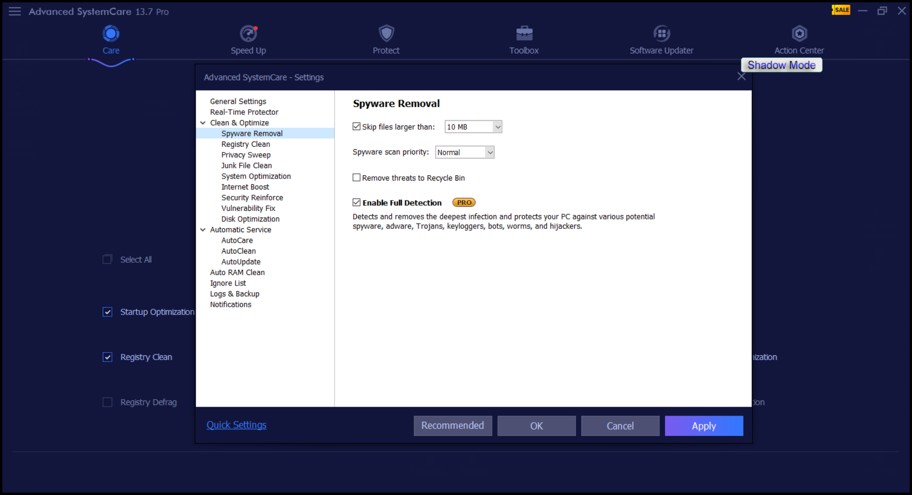912x495 pixels.
Task: Open Auto RAM Clean settings
Action: [237, 273]
